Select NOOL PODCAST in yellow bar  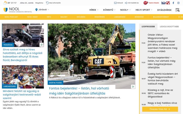11,17
